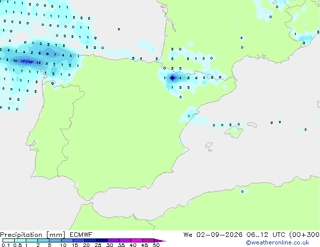Viewport: 320px width, 247px height.
Task: Pick the legend swatch between 5 and 10
Action: tap(55, 240)
